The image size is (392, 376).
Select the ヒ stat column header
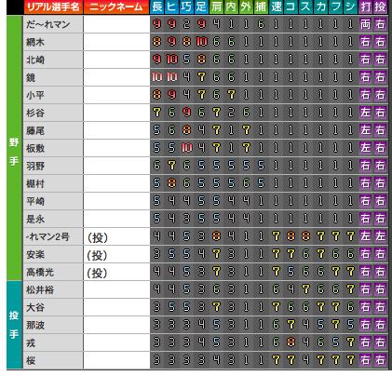click(171, 7)
